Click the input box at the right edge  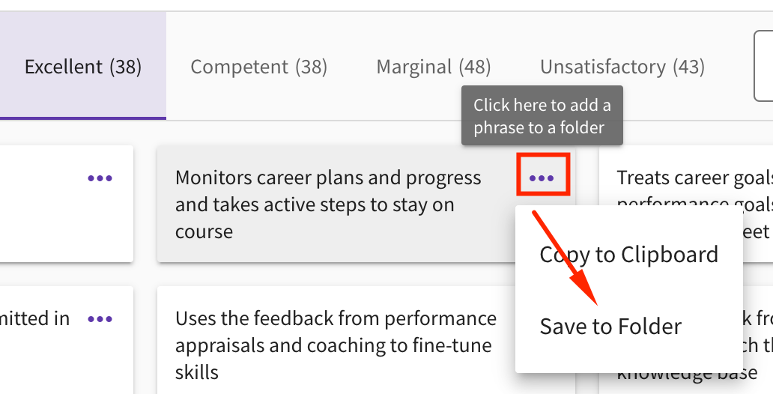(763, 66)
